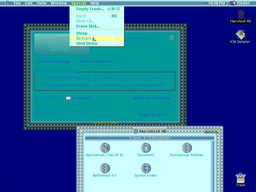Screen dimensions: 256x192
Task: Open the Edit menu
Action: tap(29, 3)
